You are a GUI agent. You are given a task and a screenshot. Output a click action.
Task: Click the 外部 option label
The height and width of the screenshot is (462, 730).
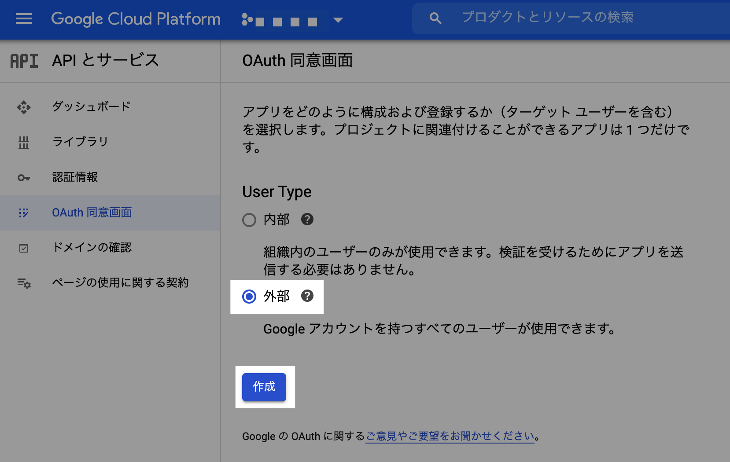pyautogui.click(x=277, y=296)
